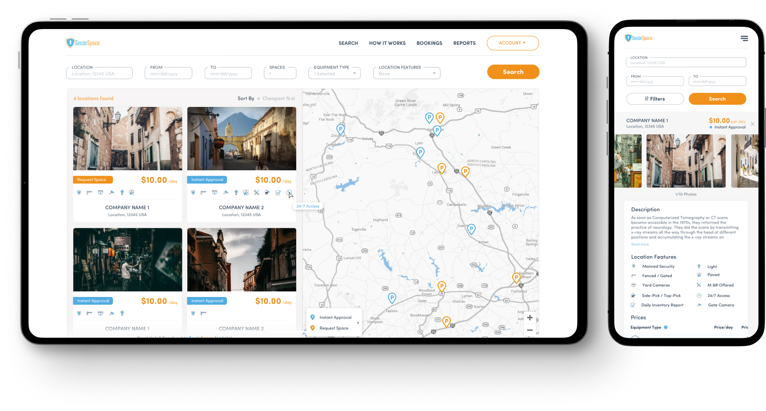Image resolution: width=766 pixels, height=411 pixels.
Task: Select Instant Approval in the map legend
Action: 331,317
